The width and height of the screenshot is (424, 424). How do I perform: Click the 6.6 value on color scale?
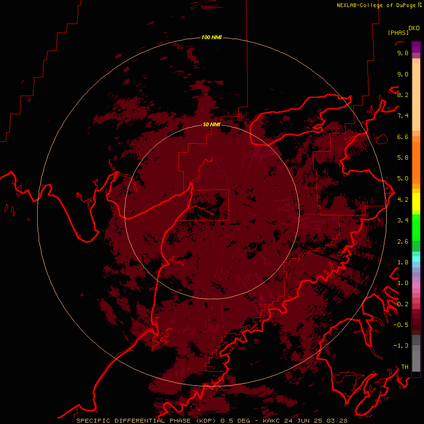click(403, 137)
